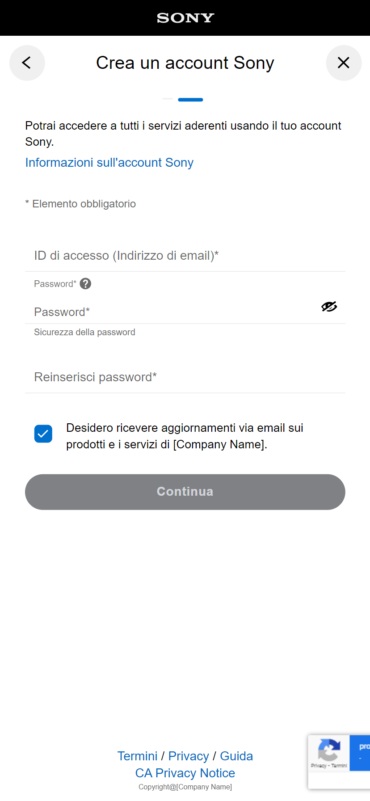Click the back arrow to return

[x=27, y=63]
